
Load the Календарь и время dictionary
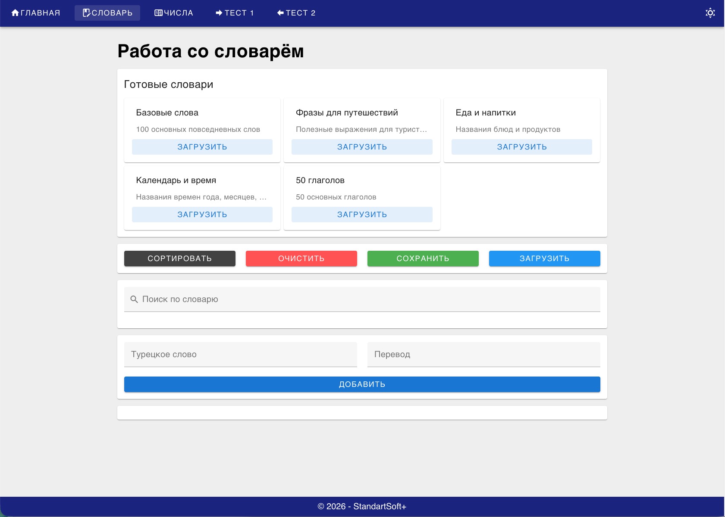[202, 214]
